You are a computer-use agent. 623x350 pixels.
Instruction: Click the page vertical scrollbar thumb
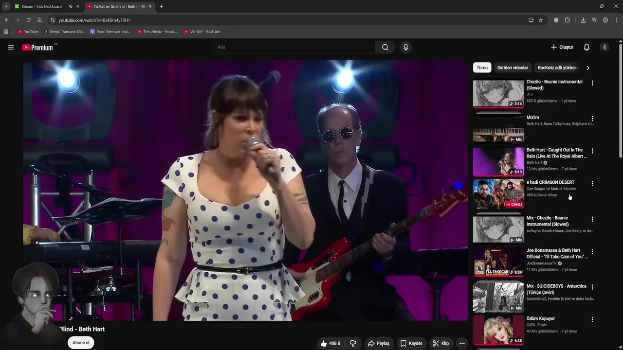point(621,100)
